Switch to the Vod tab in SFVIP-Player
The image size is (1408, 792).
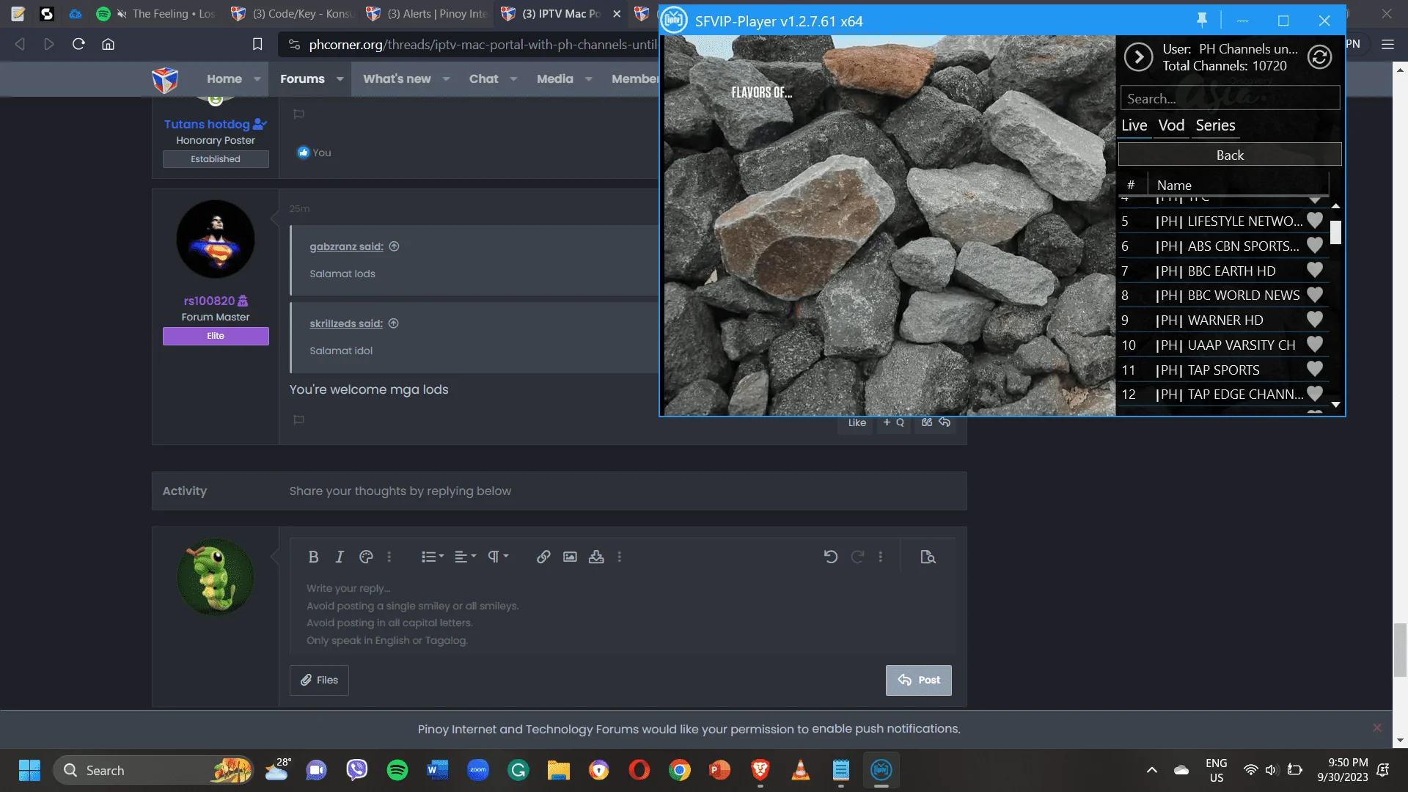1171,125
